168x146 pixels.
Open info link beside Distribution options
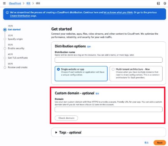[x=89, y=46]
